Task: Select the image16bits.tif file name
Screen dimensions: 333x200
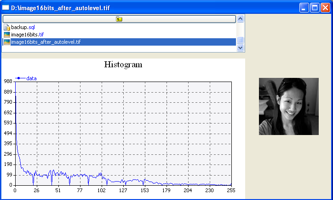Action: (x=28, y=35)
